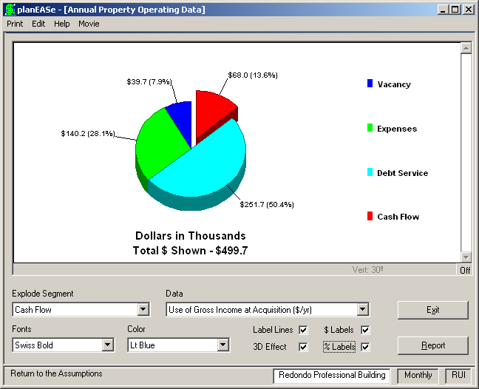Screen dimensions: 479x389
Task: Expand the Color dropdown showing Lt Blue
Action: 223,345
